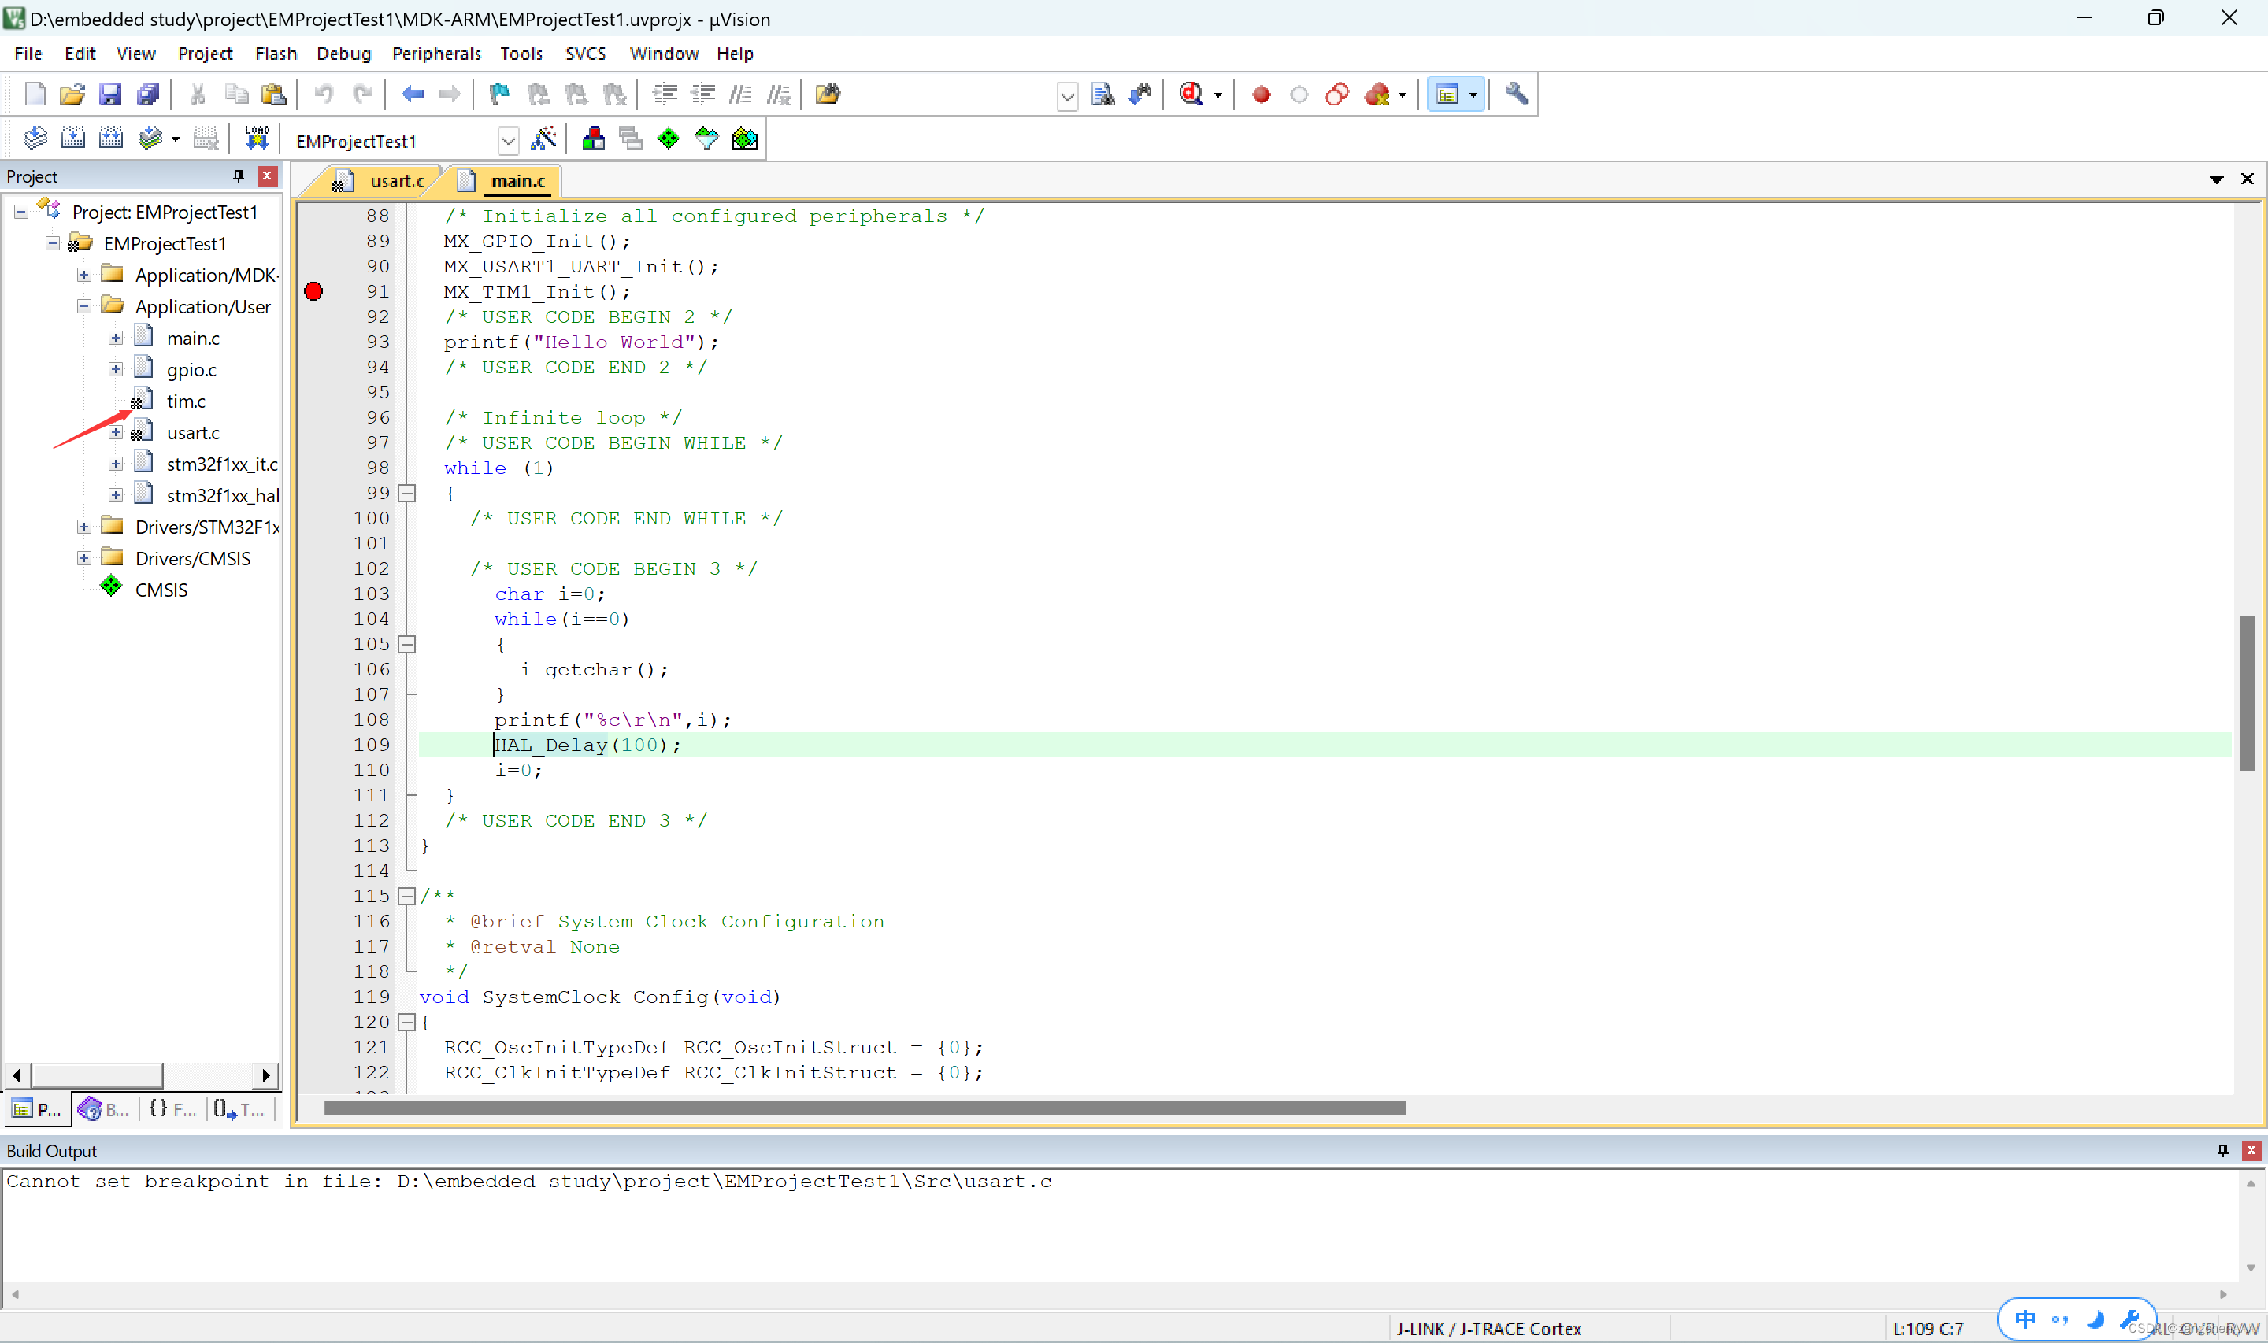Select CMSIS component in project tree

(161, 590)
